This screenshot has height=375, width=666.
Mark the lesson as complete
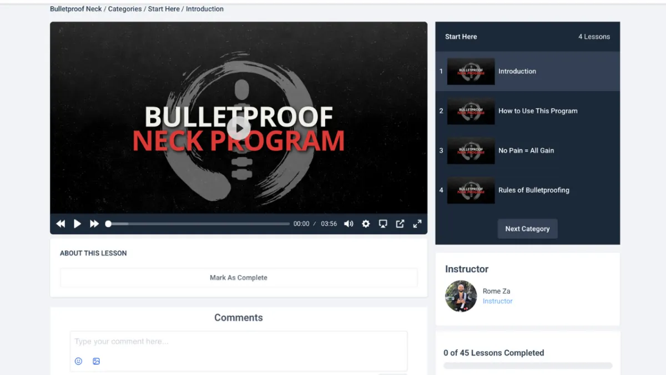(239, 278)
